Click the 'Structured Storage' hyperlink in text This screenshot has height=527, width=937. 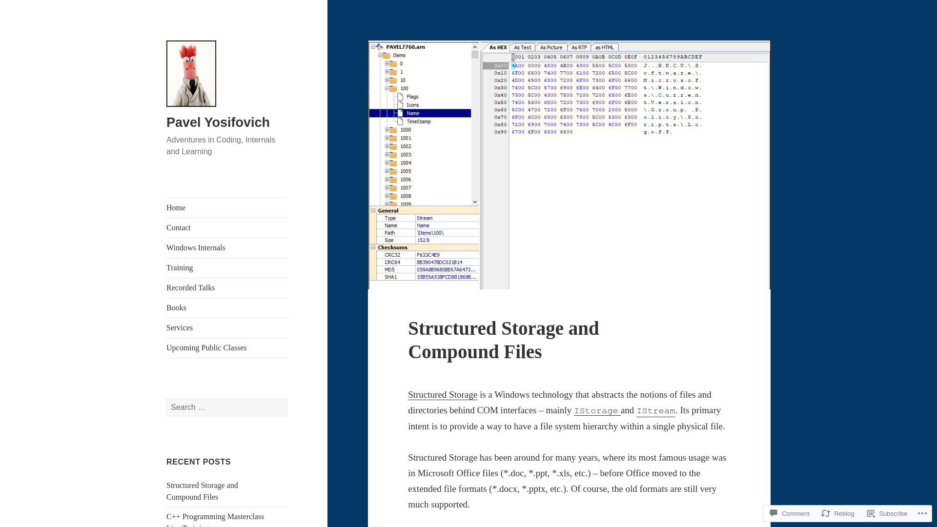coord(443,394)
